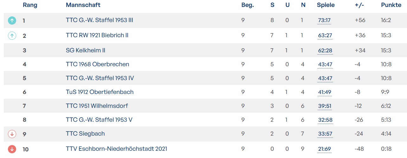Click TuS 1912 Obertiefenbach team name
Viewport: 407px width, 158px height.
pos(100,92)
